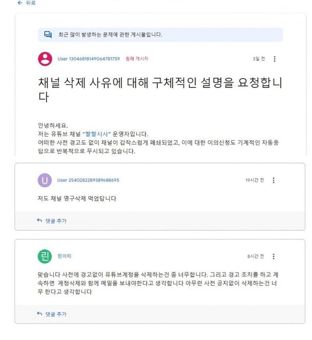Click the 19시간 전 timestamp
The image size is (312, 340).
[x=254, y=180]
